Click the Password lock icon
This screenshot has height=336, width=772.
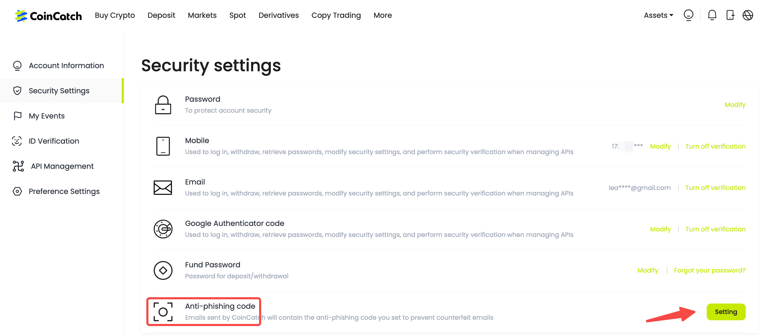pyautogui.click(x=163, y=105)
